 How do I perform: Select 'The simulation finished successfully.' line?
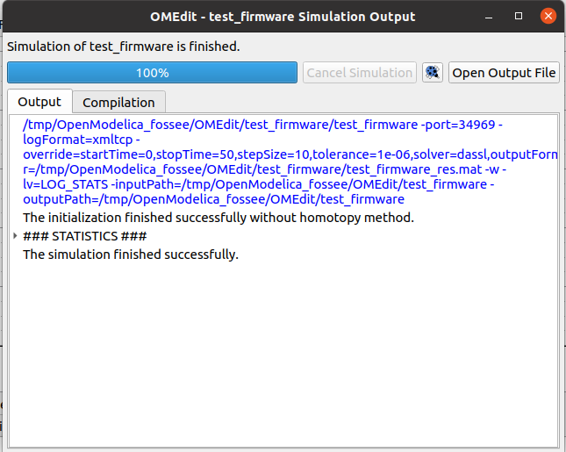(x=131, y=255)
